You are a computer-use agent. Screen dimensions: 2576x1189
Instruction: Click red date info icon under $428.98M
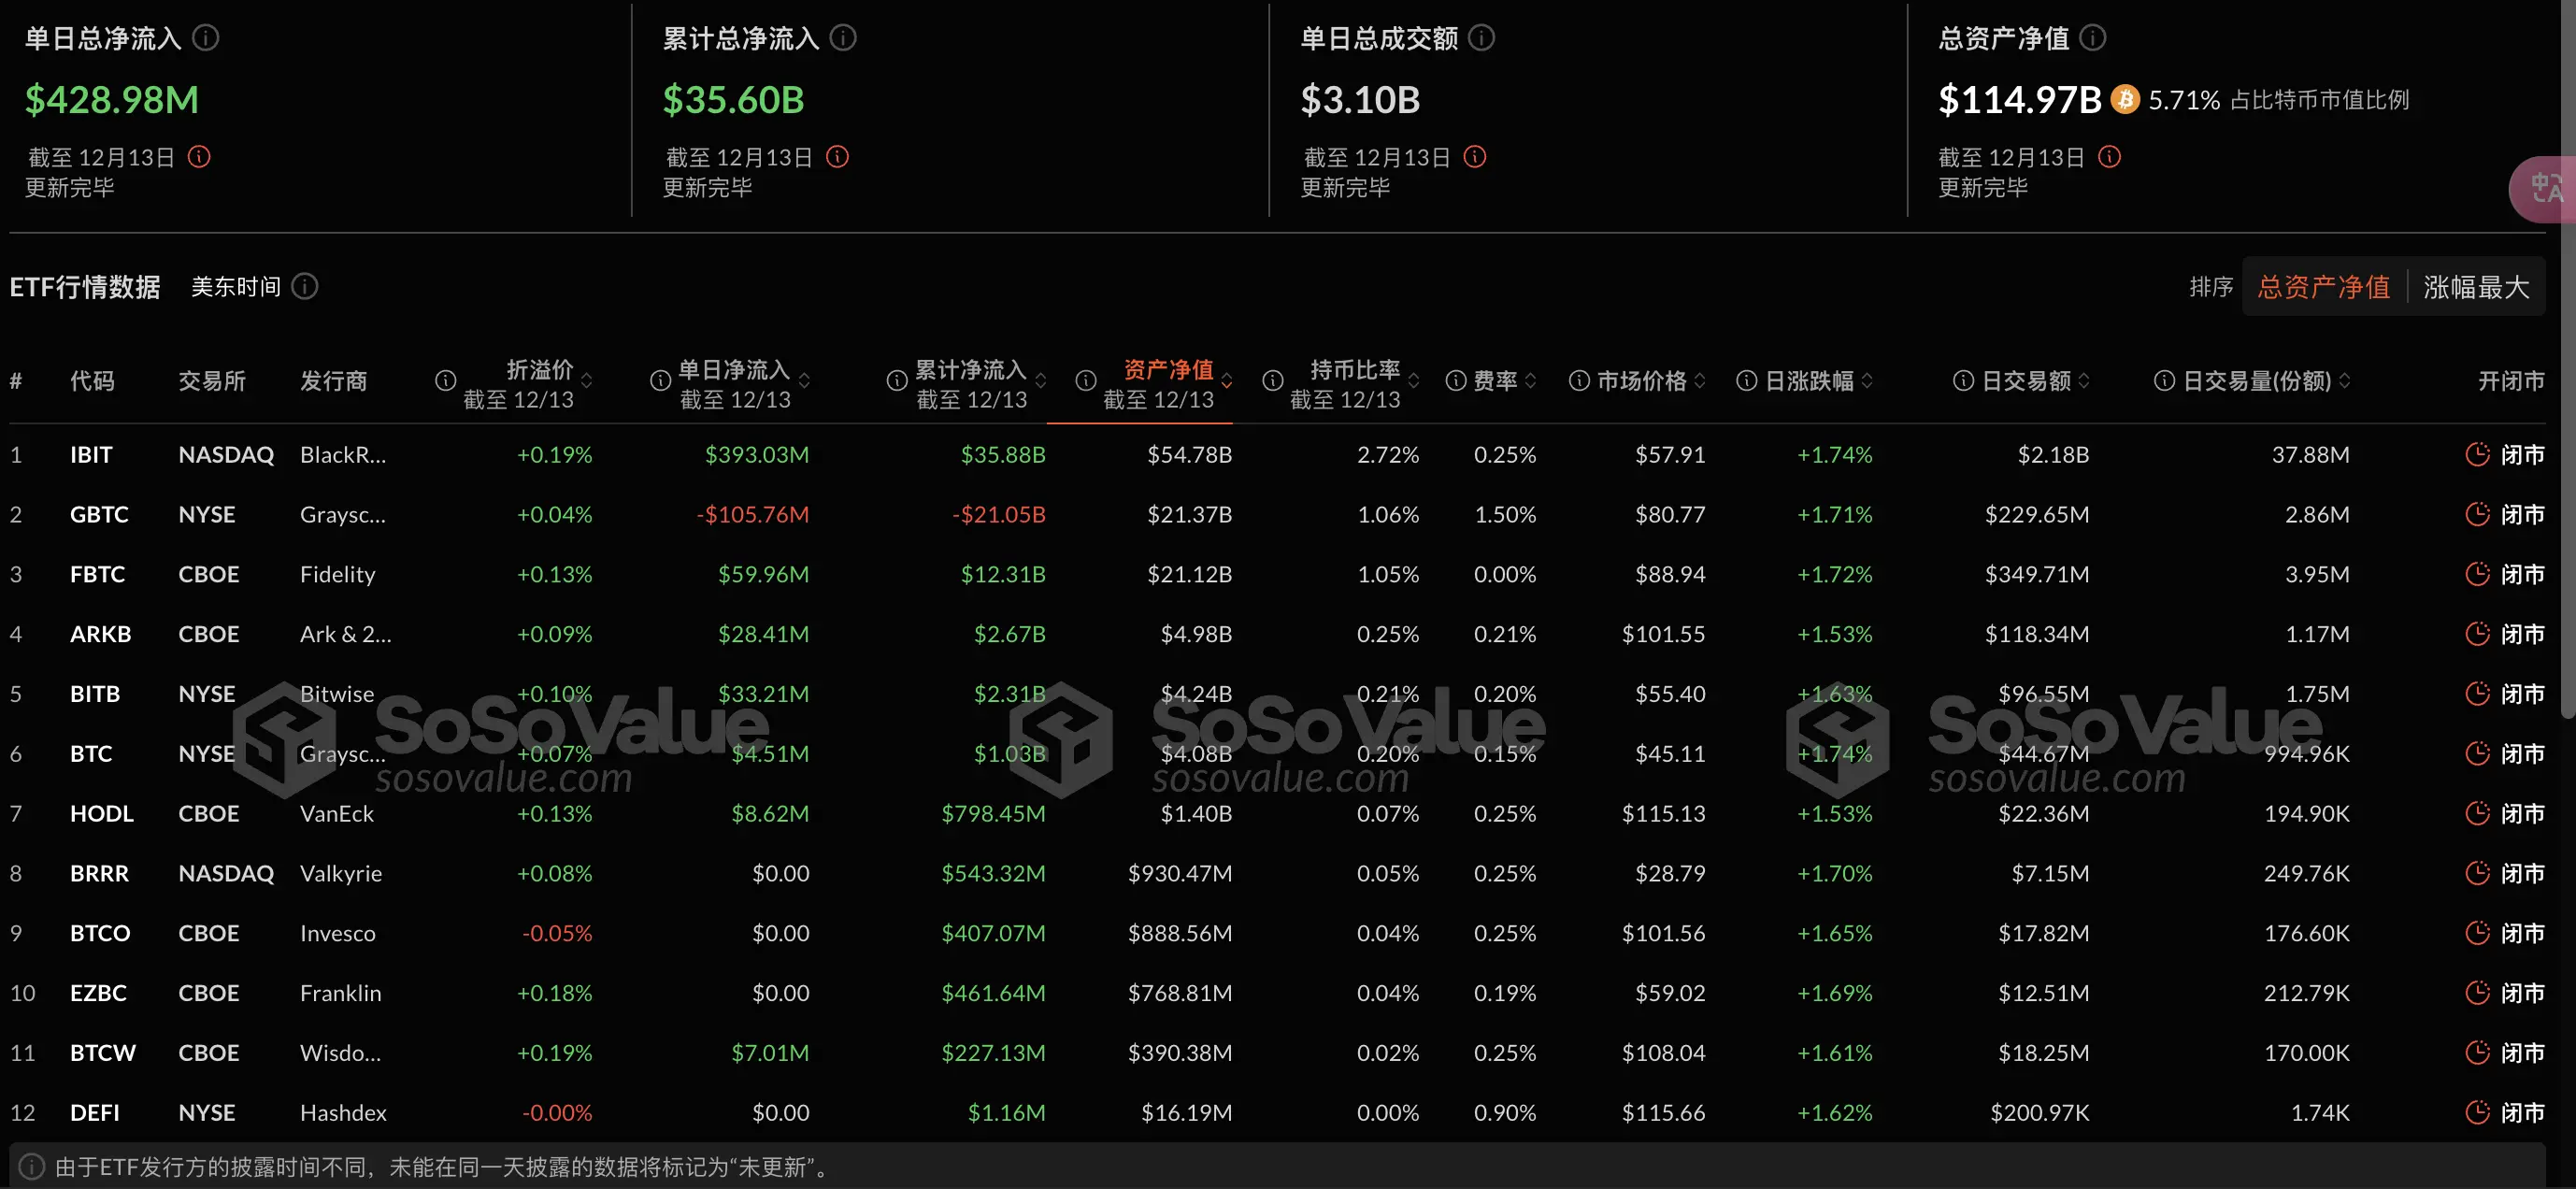click(x=199, y=157)
